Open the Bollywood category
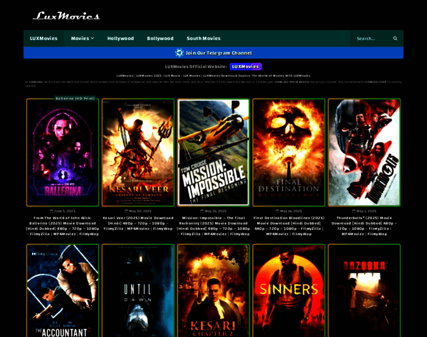The width and height of the screenshot is (427, 337). tap(160, 38)
